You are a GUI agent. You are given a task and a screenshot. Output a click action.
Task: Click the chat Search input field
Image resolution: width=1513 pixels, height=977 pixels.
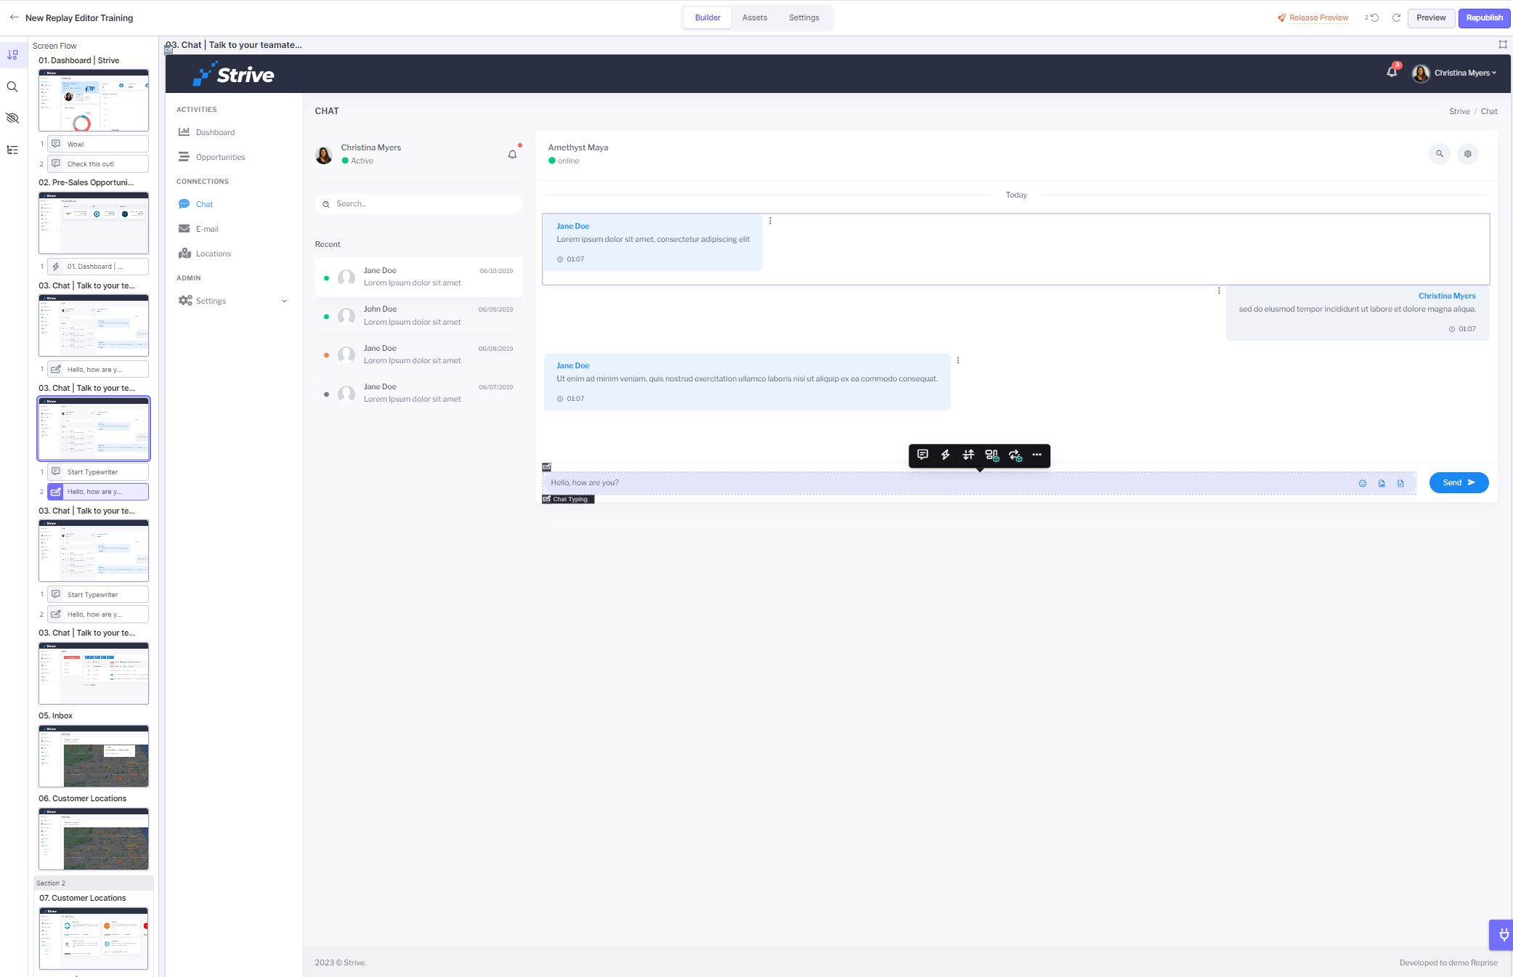coord(418,204)
